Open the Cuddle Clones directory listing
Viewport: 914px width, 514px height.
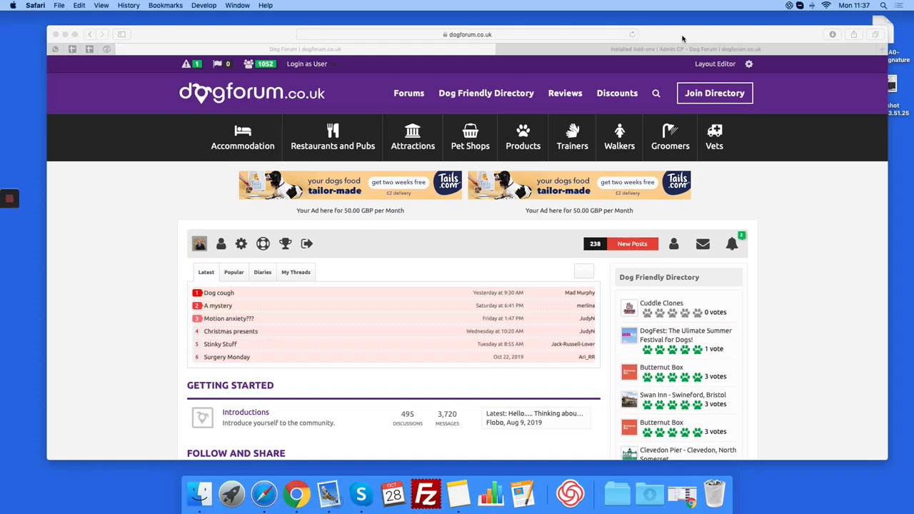(661, 303)
